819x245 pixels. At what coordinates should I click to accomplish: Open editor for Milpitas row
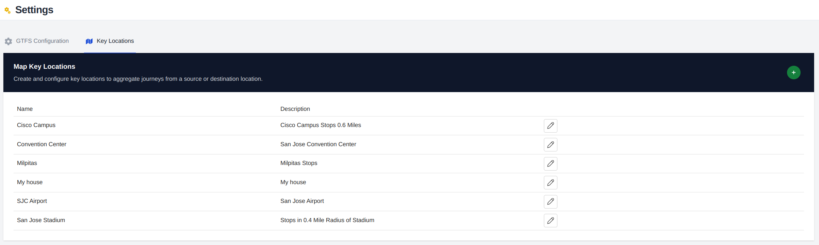click(550, 164)
